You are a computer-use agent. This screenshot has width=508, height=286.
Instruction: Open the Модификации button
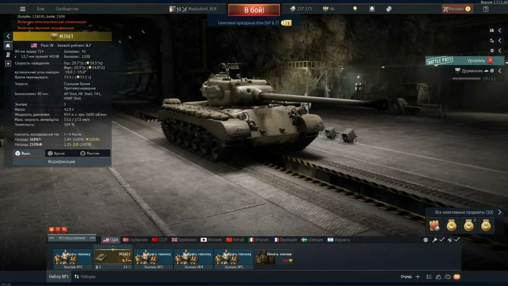(61, 162)
